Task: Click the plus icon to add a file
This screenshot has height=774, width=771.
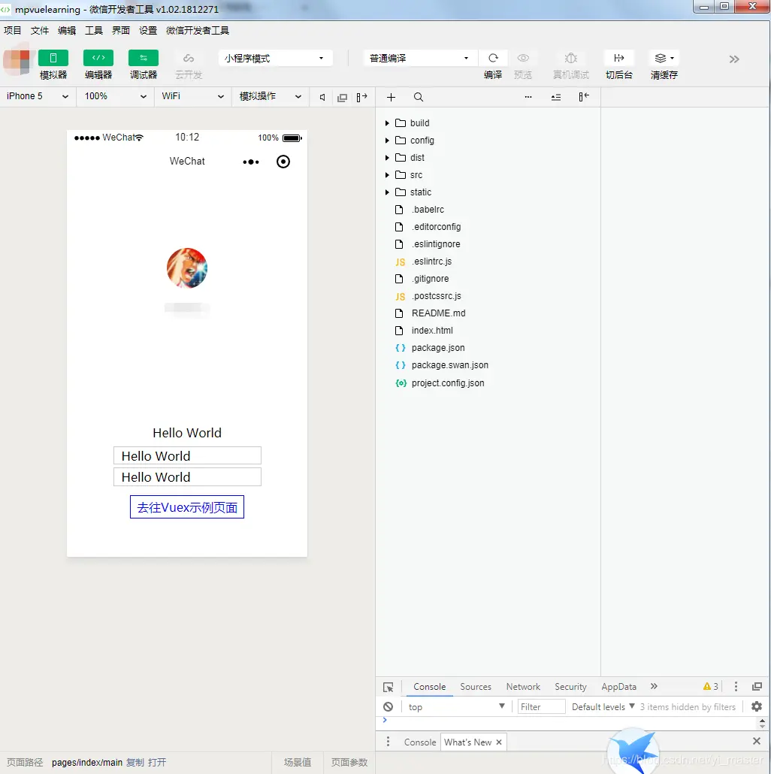Action: pyautogui.click(x=391, y=97)
